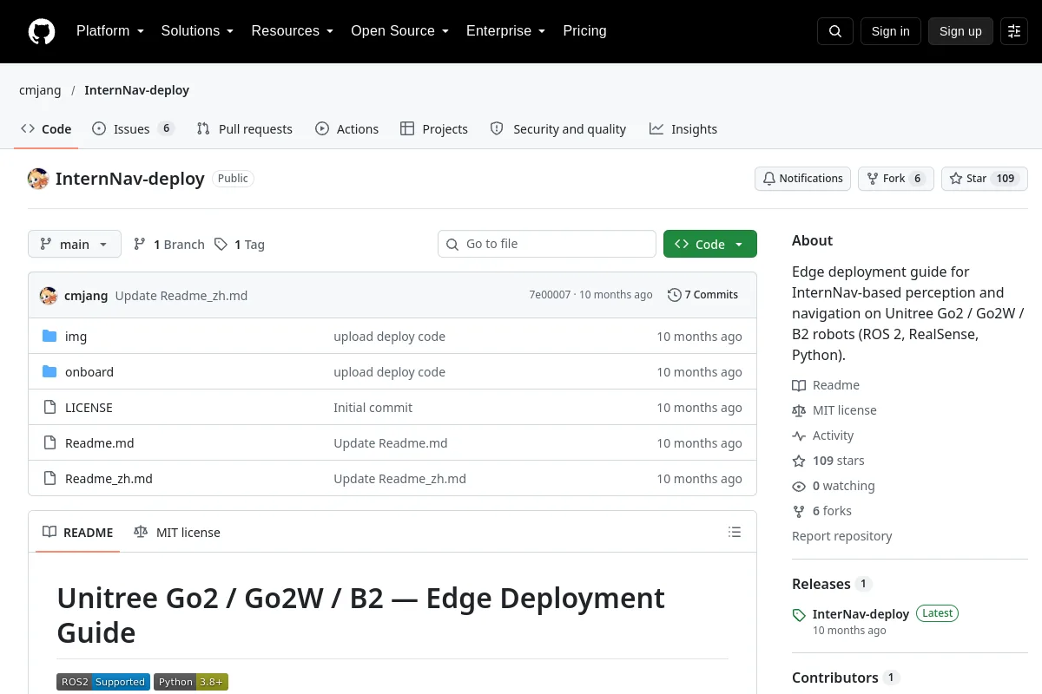Go to the Actions tab
This screenshot has height=694, width=1042.
347,128
